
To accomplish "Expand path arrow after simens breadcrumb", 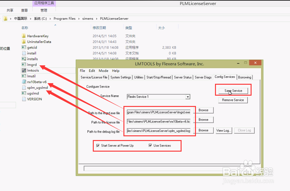I will 97,19.
